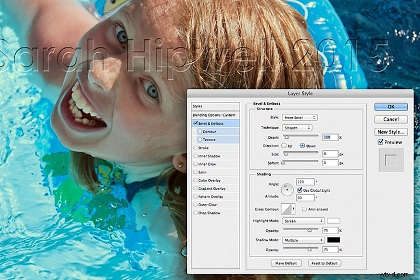The image size is (420, 280).
Task: Open the Shadow Mode dropdown showing Multiply
Action: pos(303,240)
